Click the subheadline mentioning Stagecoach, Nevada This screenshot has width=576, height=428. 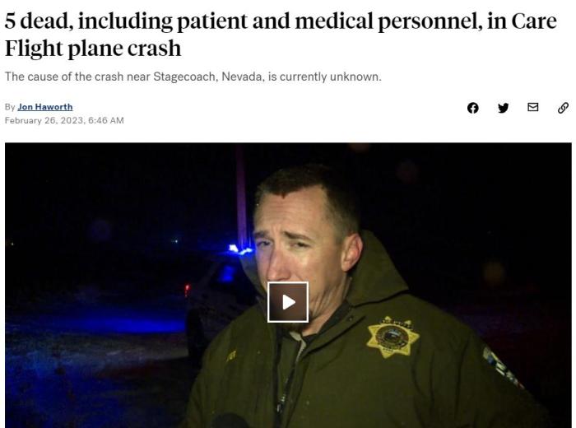pyautogui.click(x=193, y=77)
